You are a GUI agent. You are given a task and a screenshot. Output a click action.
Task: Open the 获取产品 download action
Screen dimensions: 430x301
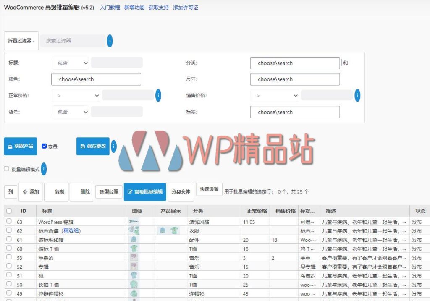coord(20,146)
